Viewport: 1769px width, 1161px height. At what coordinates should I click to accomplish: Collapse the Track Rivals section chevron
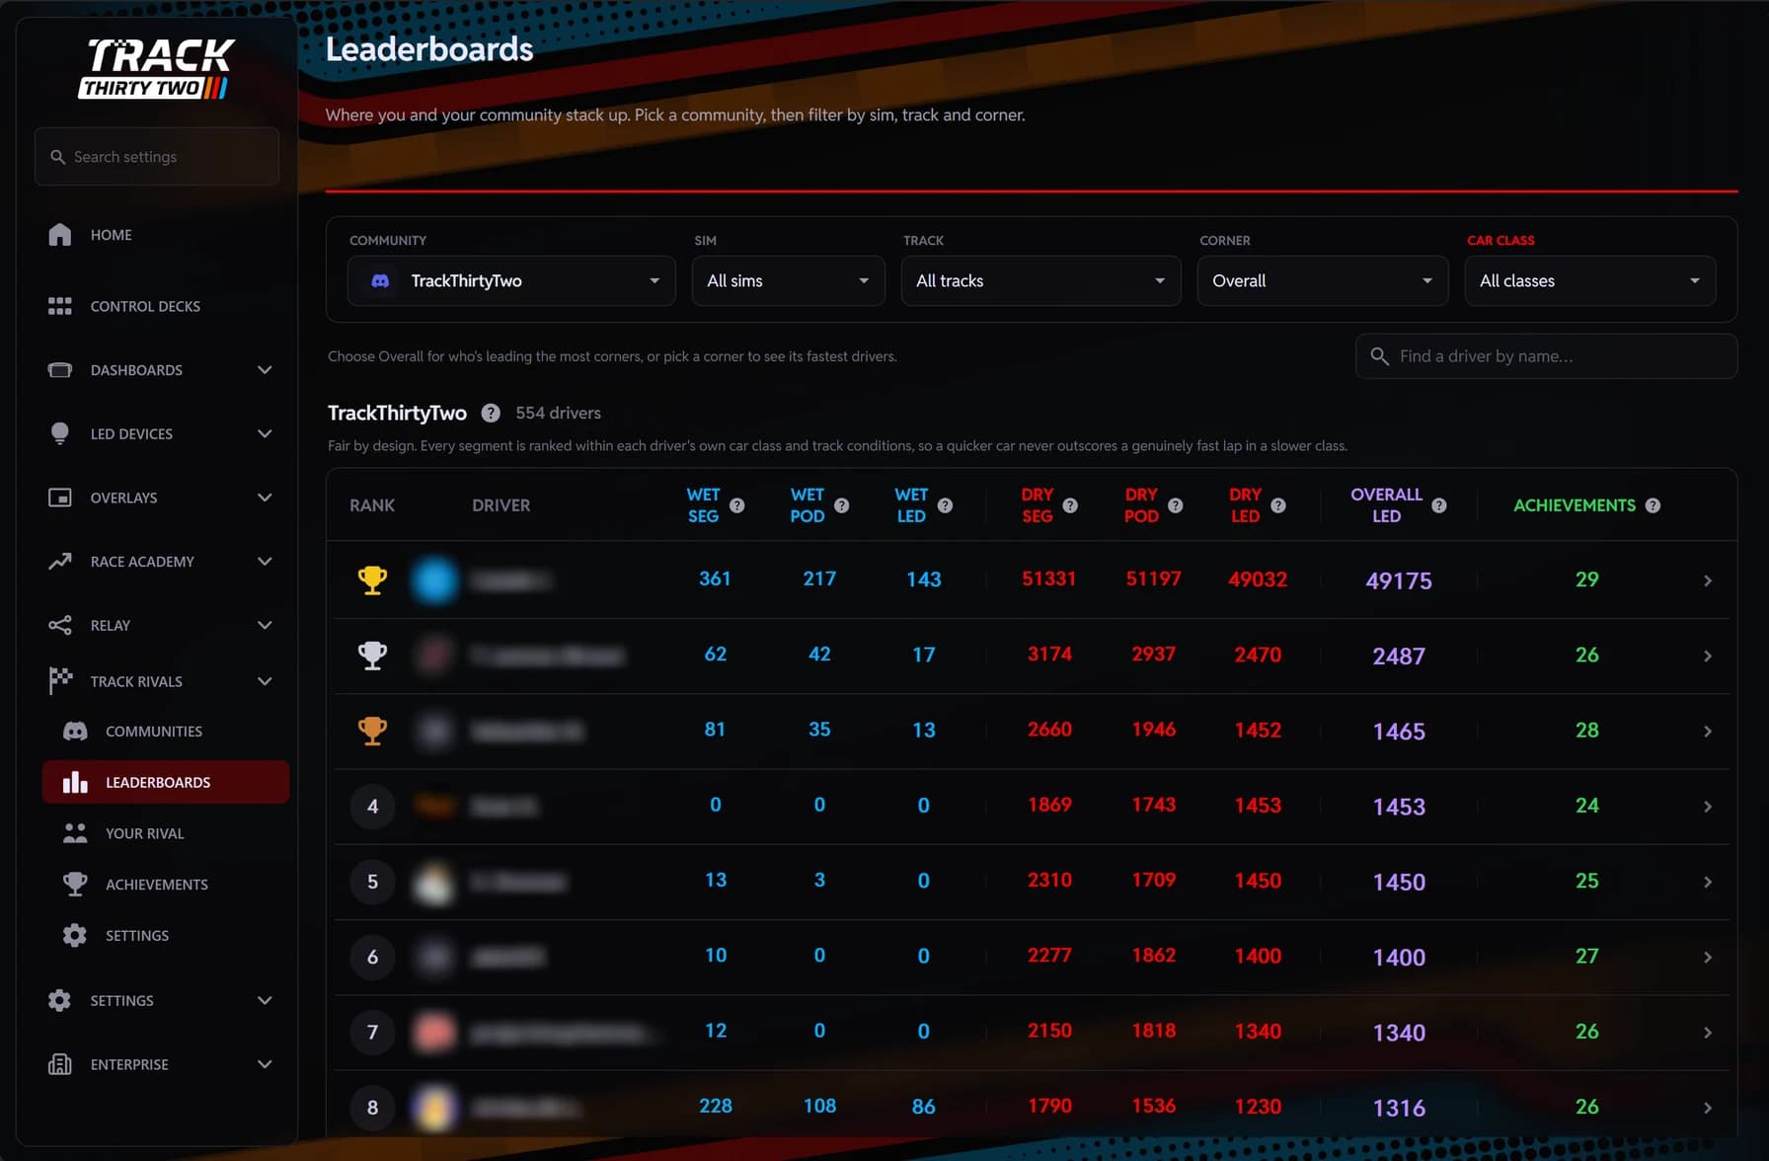tap(265, 681)
